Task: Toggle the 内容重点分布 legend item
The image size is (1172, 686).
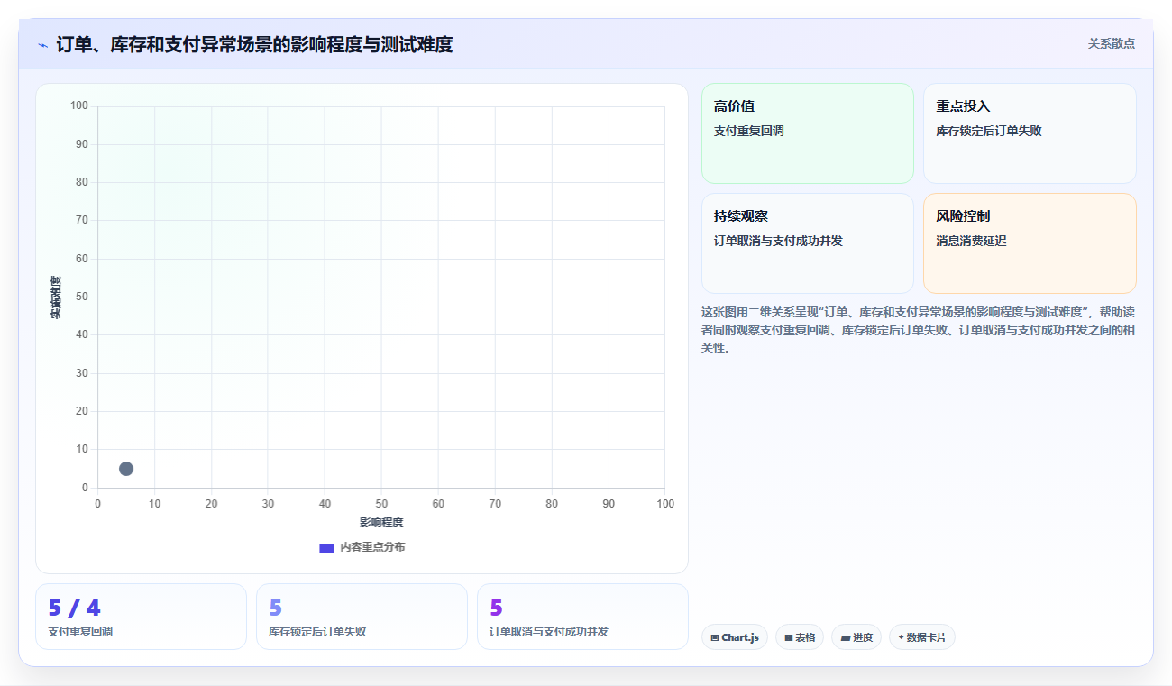Action: coord(362,547)
